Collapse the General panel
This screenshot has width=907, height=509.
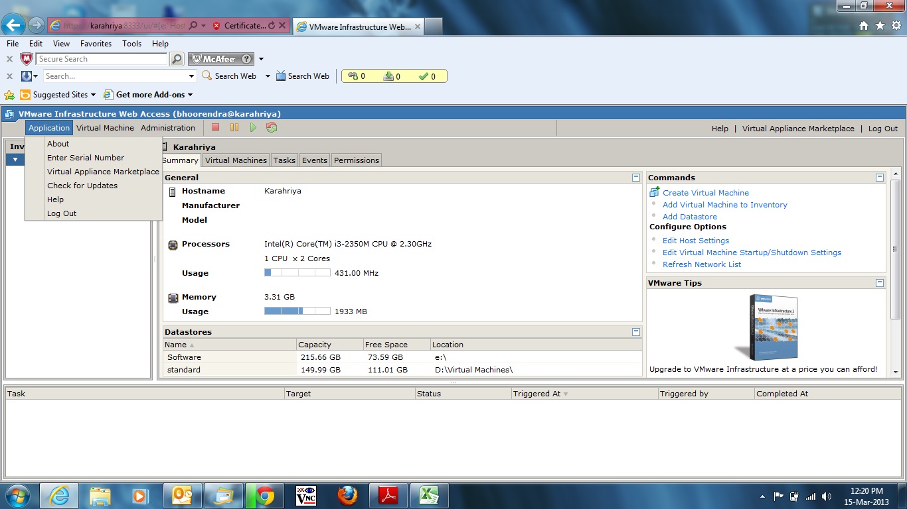636,178
